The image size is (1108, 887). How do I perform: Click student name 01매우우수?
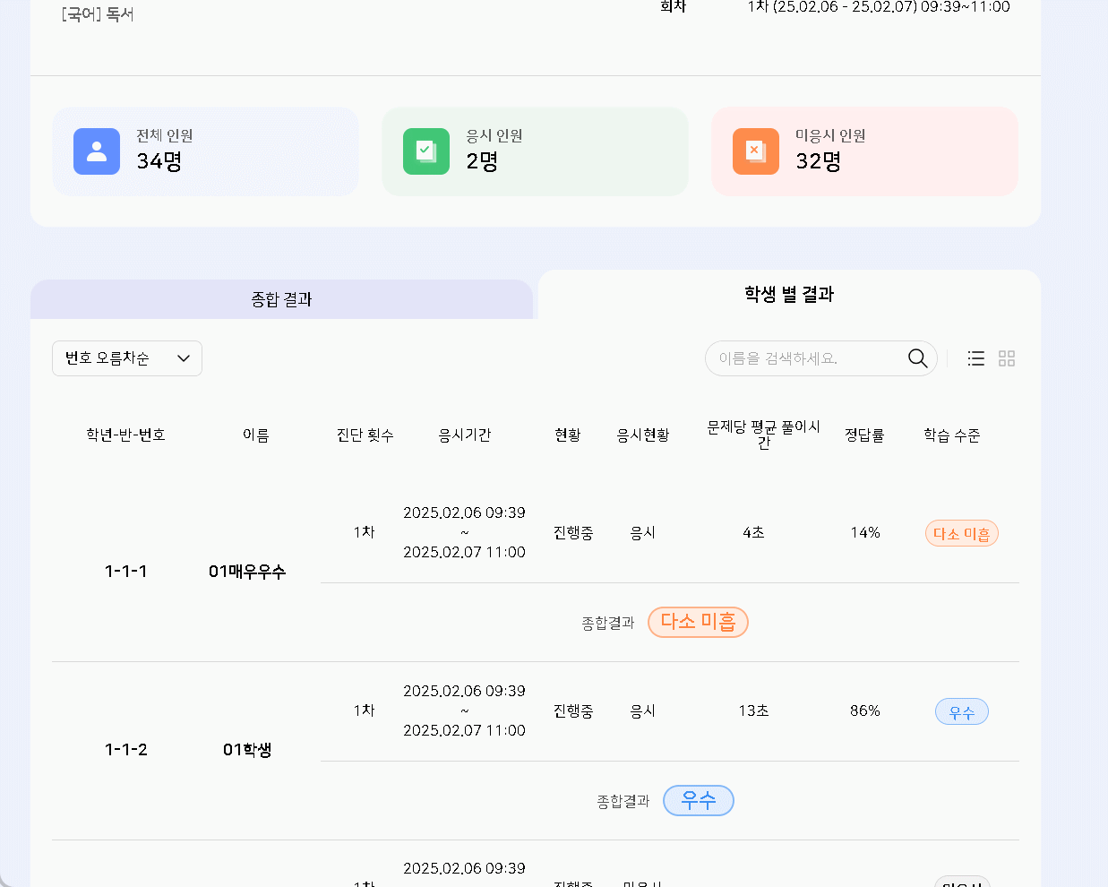pos(247,572)
